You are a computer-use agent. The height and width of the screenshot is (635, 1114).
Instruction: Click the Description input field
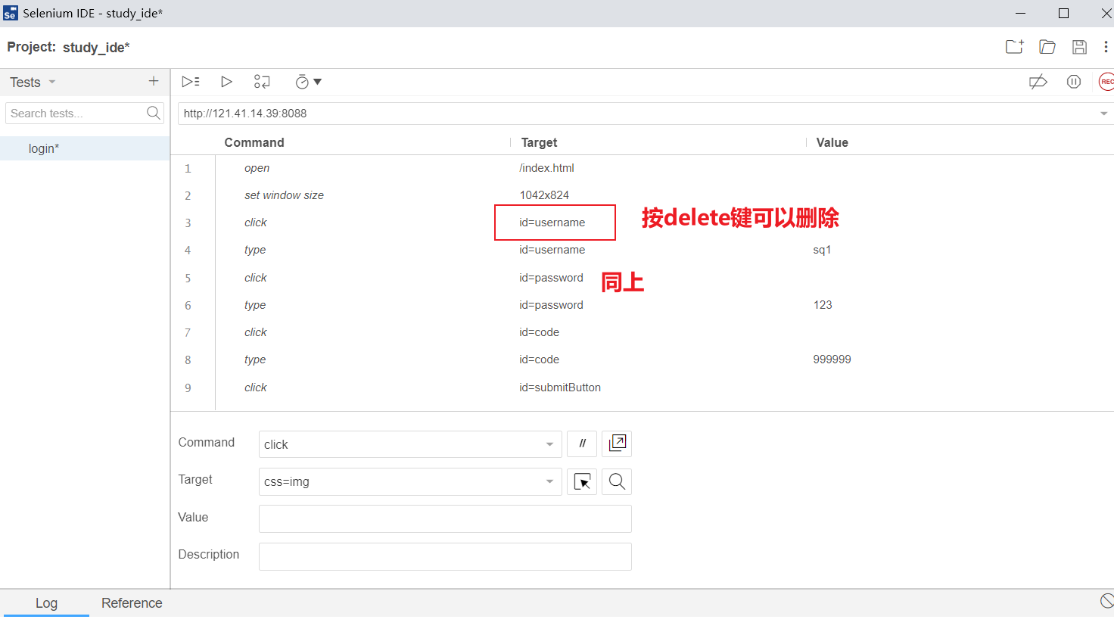coord(445,556)
